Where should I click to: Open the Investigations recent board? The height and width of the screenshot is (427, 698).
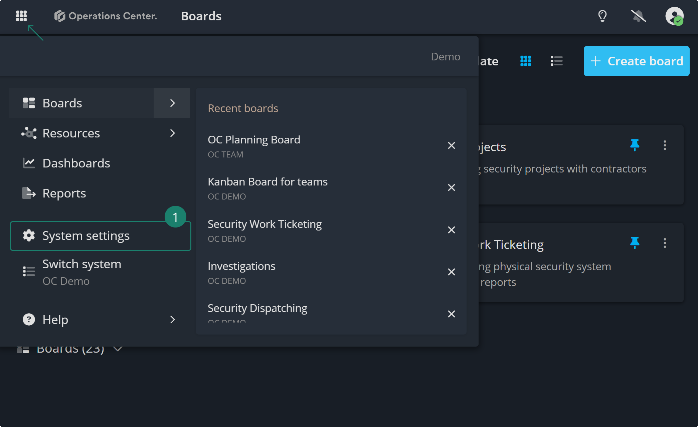tap(241, 266)
